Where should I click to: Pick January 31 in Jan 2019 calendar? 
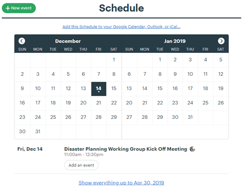pos(190,117)
